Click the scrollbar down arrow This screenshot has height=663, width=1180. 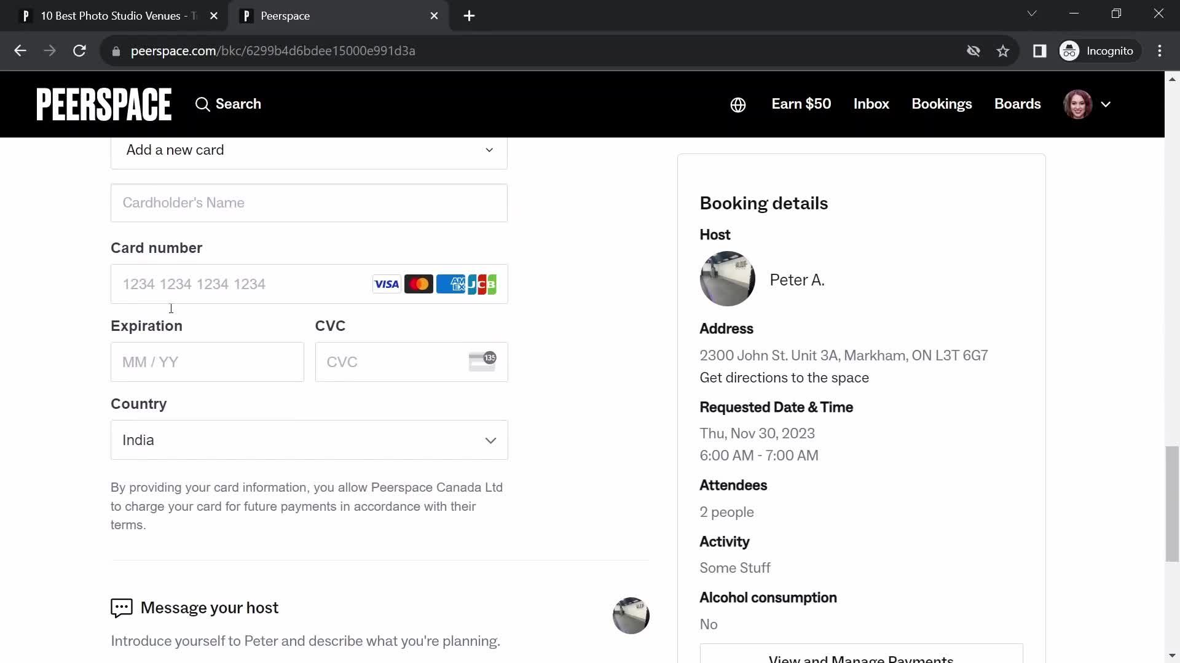1172,656
